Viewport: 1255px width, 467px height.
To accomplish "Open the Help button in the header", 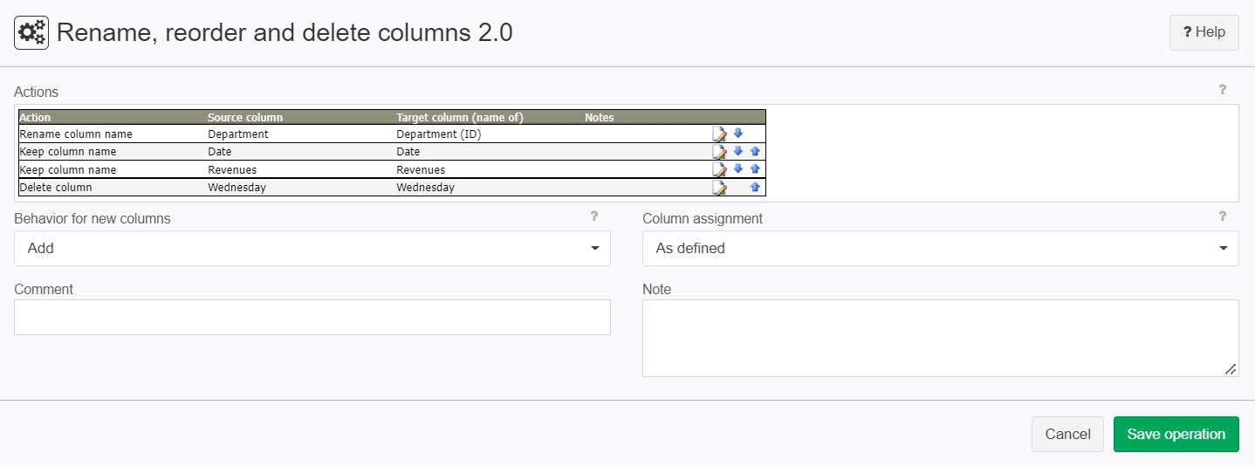I will [1204, 32].
